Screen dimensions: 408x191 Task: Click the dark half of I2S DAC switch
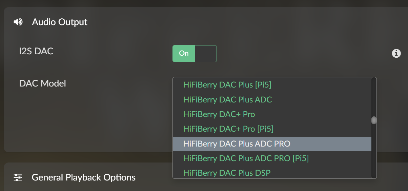206,54
